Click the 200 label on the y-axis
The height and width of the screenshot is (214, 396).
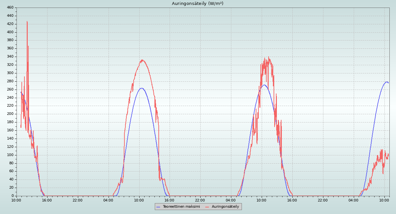point(10,114)
